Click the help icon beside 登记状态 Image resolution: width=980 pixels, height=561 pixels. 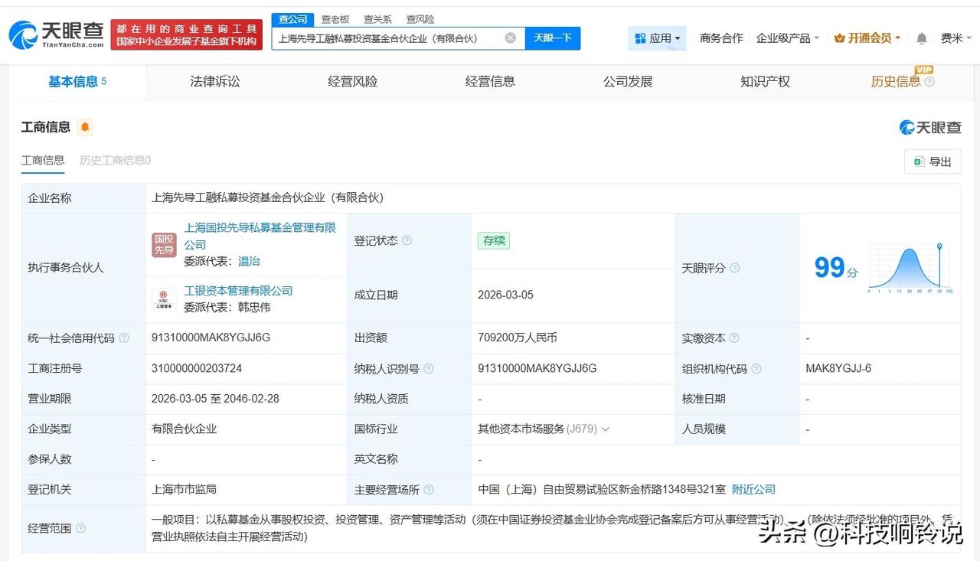(407, 240)
